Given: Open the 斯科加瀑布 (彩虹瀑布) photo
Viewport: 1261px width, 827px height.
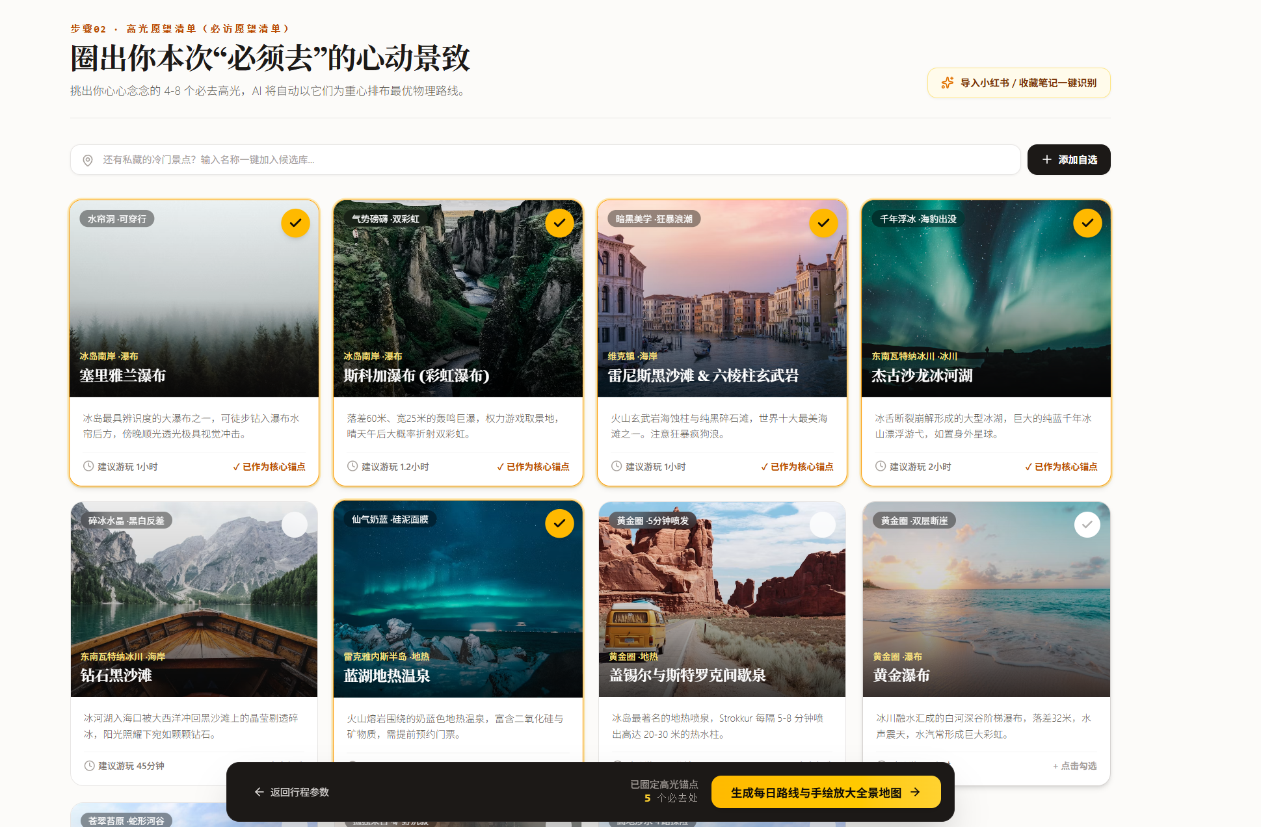Looking at the screenshot, I should coord(458,299).
